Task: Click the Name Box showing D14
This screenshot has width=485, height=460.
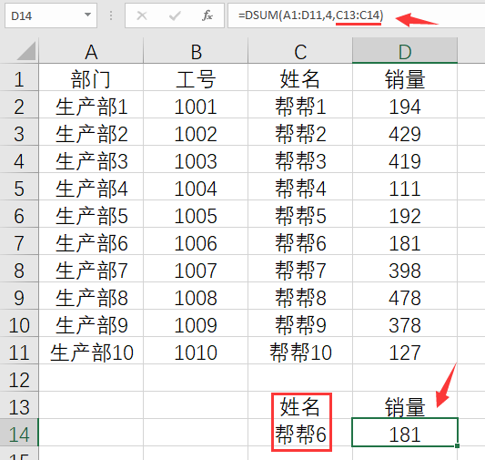Action: (x=51, y=15)
